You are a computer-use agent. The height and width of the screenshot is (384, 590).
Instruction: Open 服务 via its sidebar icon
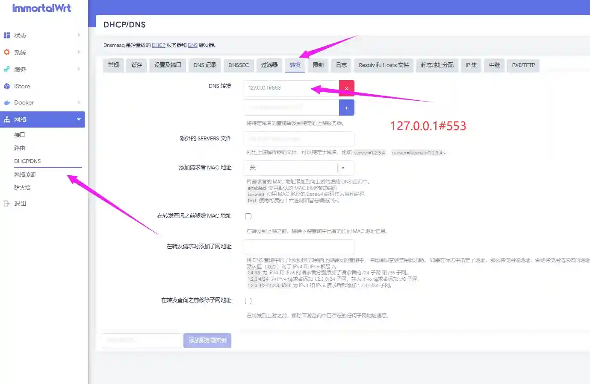tap(6, 69)
